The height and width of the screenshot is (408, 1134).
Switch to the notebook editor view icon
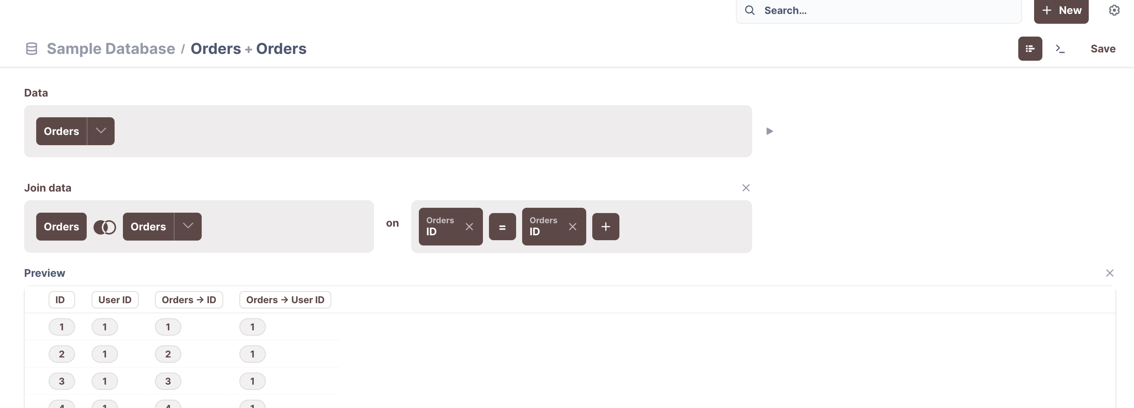(1030, 48)
